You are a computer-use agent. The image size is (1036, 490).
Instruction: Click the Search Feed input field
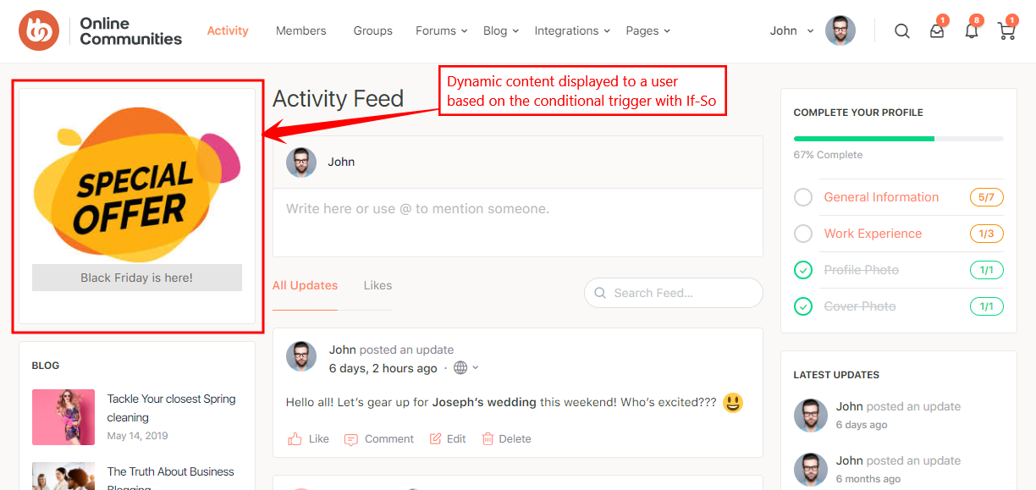point(673,293)
